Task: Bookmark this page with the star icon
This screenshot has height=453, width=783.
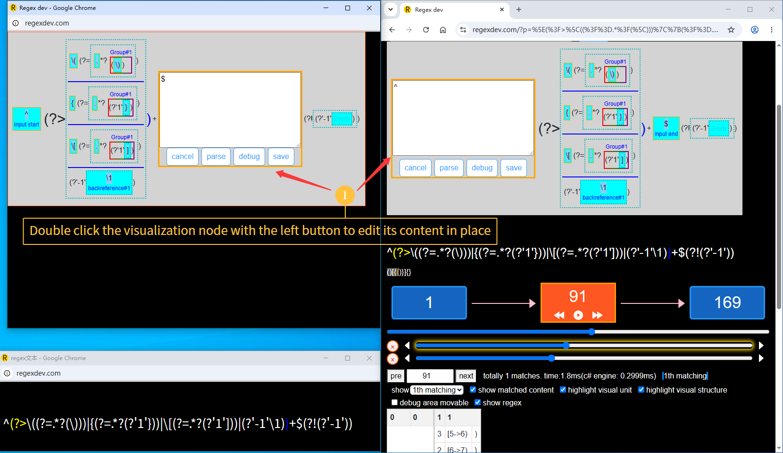Action: pos(731,30)
